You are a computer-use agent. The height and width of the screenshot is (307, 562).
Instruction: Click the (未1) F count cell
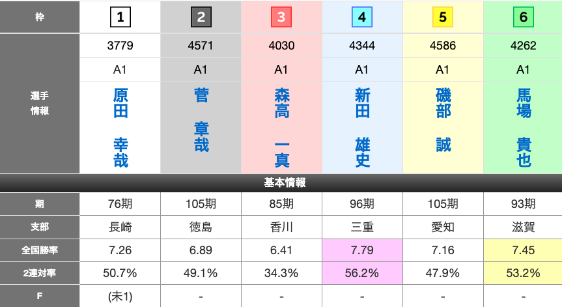pyautogui.click(x=120, y=296)
